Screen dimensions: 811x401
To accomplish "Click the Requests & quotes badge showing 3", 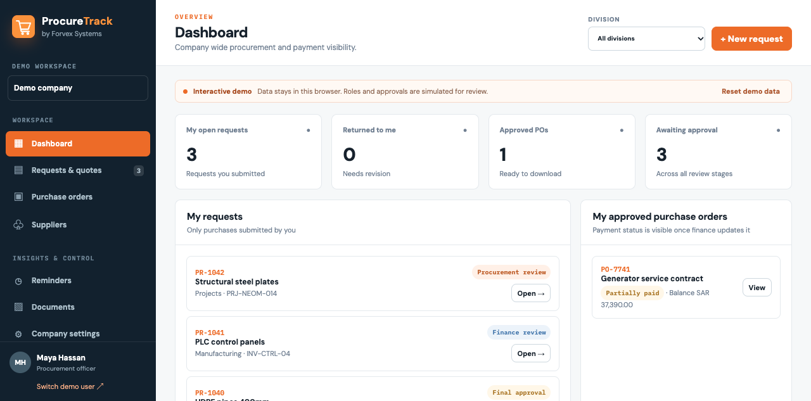I will tap(139, 170).
